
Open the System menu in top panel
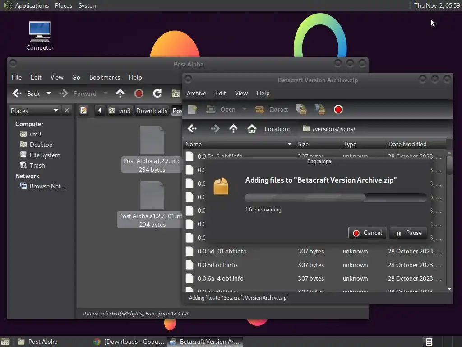pyautogui.click(x=88, y=5)
